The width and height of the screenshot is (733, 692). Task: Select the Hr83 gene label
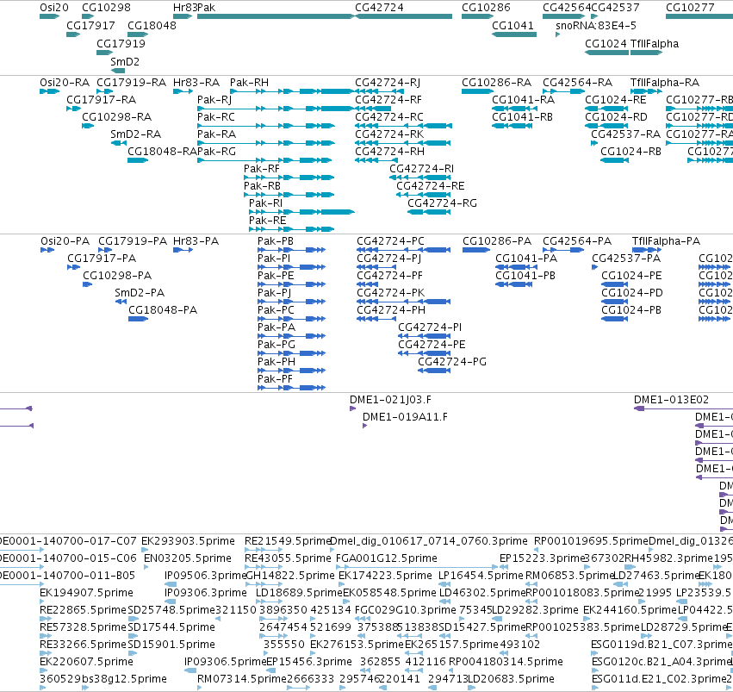pos(184,8)
